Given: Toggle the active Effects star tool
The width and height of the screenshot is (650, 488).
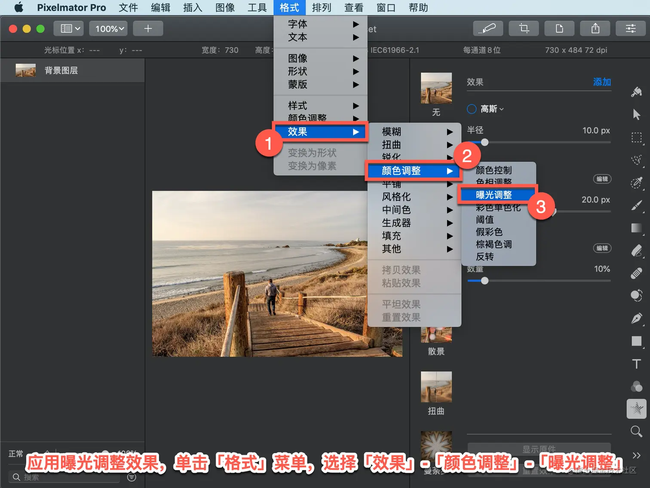Looking at the screenshot, I should tap(637, 409).
